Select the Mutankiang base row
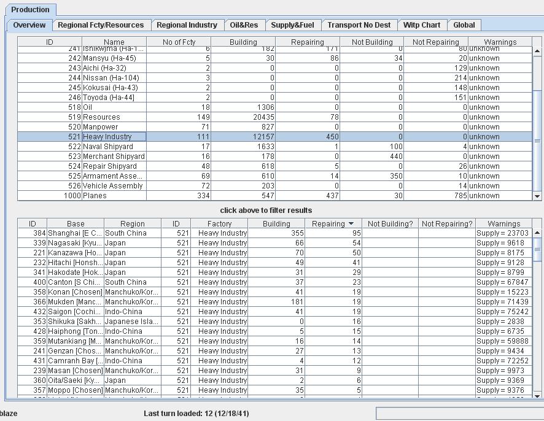 (274, 341)
